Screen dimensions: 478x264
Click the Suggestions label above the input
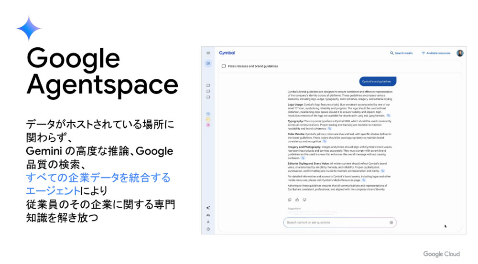coord(294,209)
